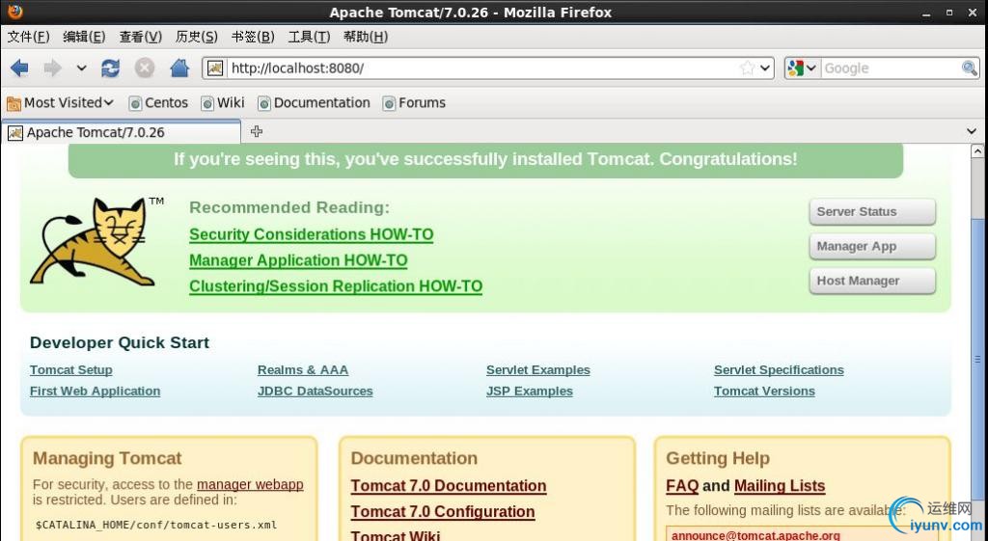This screenshot has height=541, width=988.
Task: Click the vertical scrollbar up arrow
Action: (x=977, y=151)
